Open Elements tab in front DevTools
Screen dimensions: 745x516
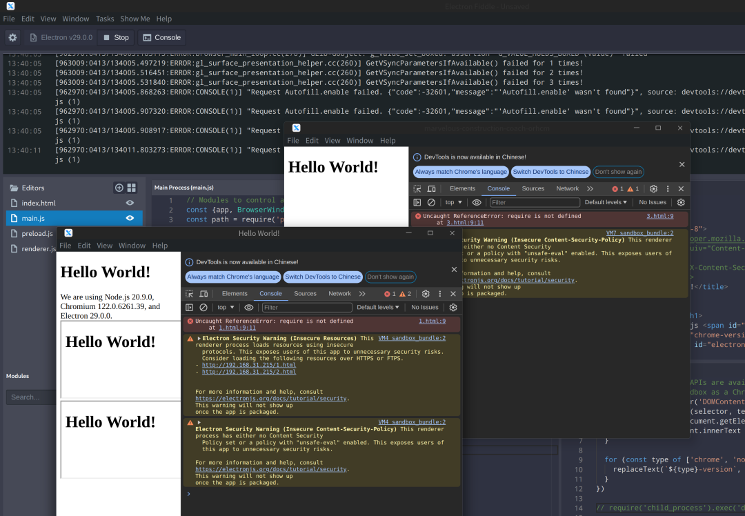click(235, 294)
